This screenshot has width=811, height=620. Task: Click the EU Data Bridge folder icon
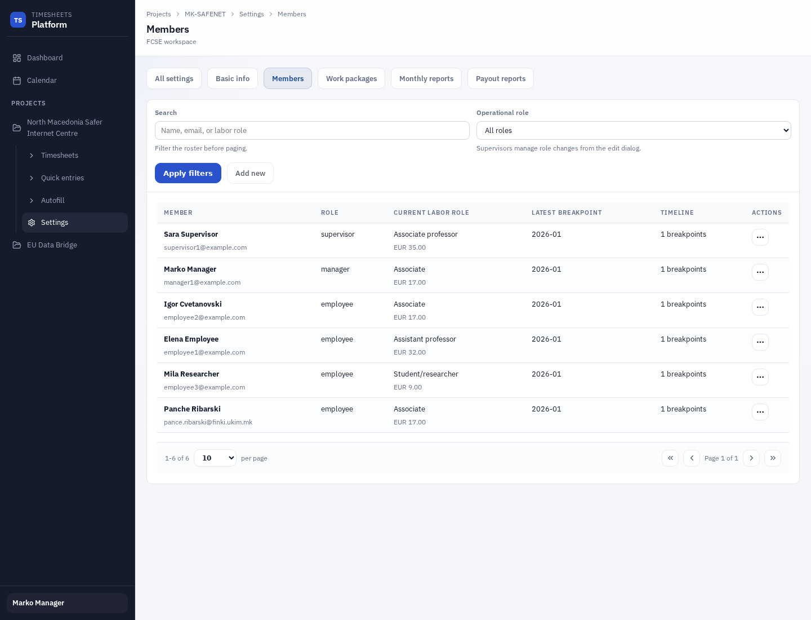[x=16, y=245]
